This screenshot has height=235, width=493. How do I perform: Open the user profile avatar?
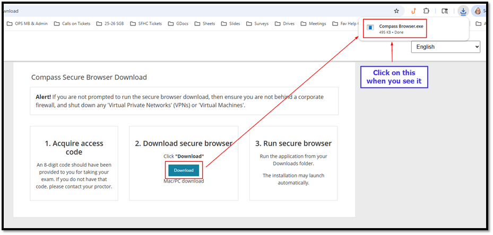[478, 11]
